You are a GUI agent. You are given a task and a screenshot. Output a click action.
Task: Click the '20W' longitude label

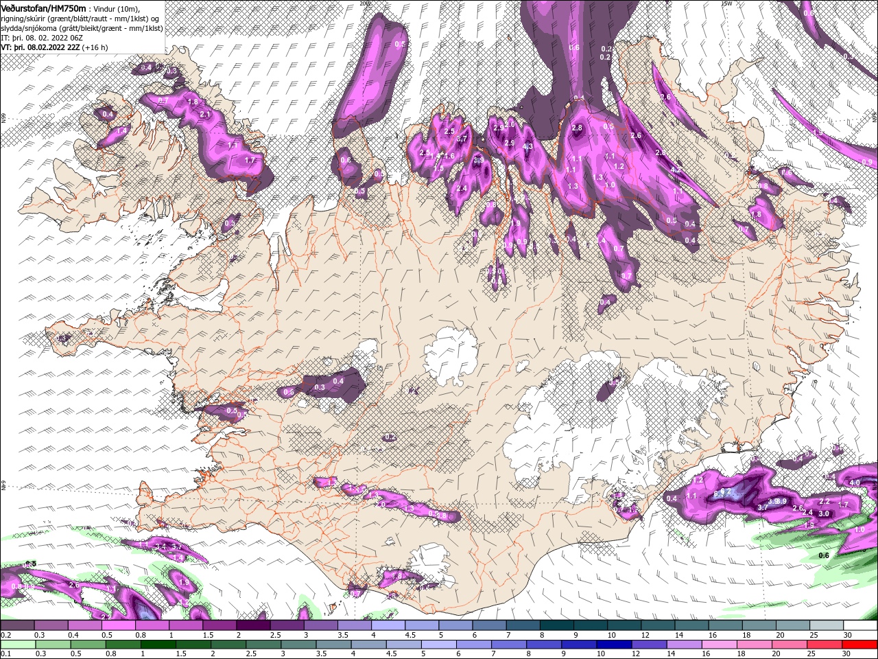click(365, 3)
